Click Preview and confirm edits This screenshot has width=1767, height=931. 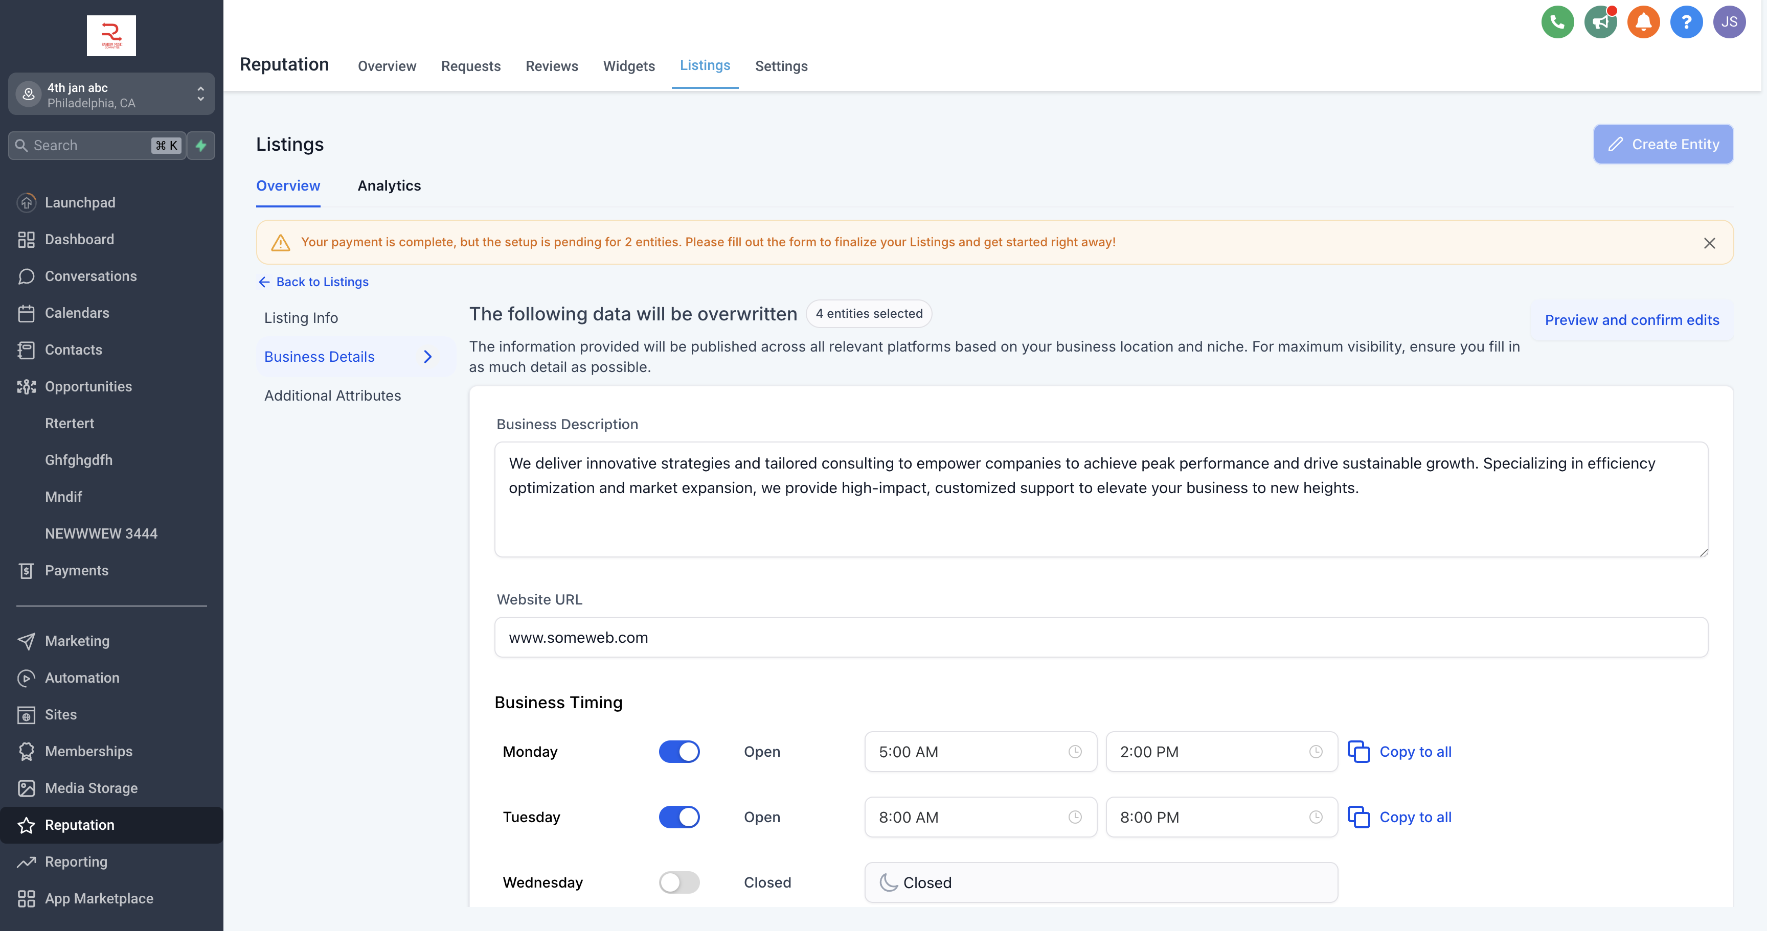click(1632, 320)
